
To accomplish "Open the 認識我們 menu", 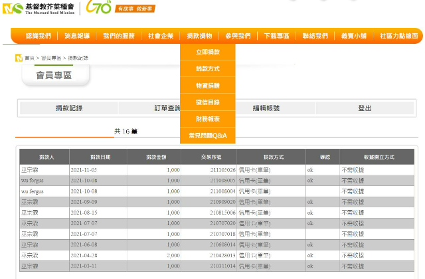I will coord(38,36).
